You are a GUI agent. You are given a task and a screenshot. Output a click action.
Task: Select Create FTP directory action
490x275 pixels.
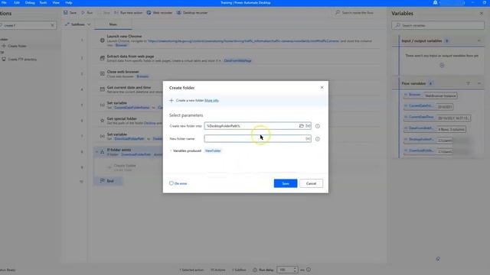pos(22,60)
